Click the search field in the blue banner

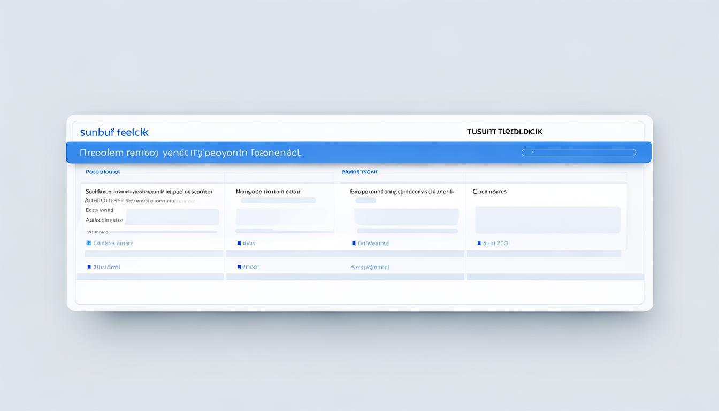pos(578,153)
